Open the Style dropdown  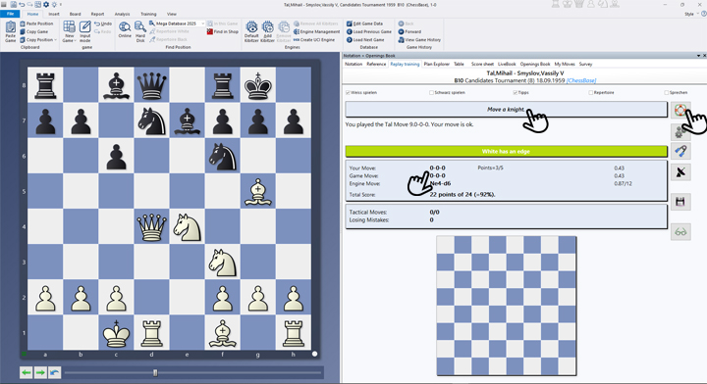[x=691, y=14]
